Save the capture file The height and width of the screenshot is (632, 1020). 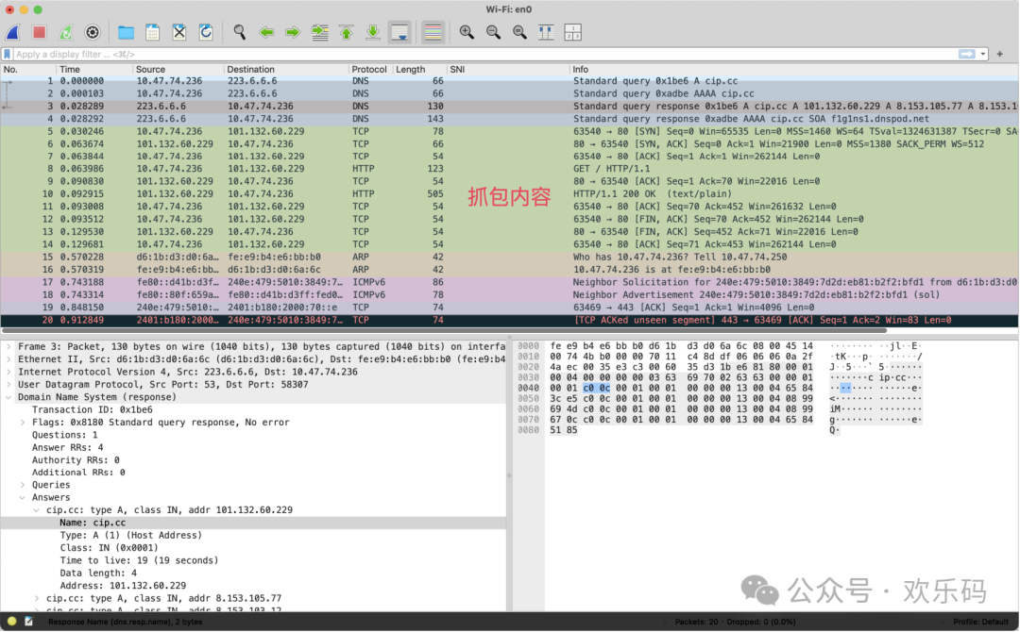tap(152, 32)
